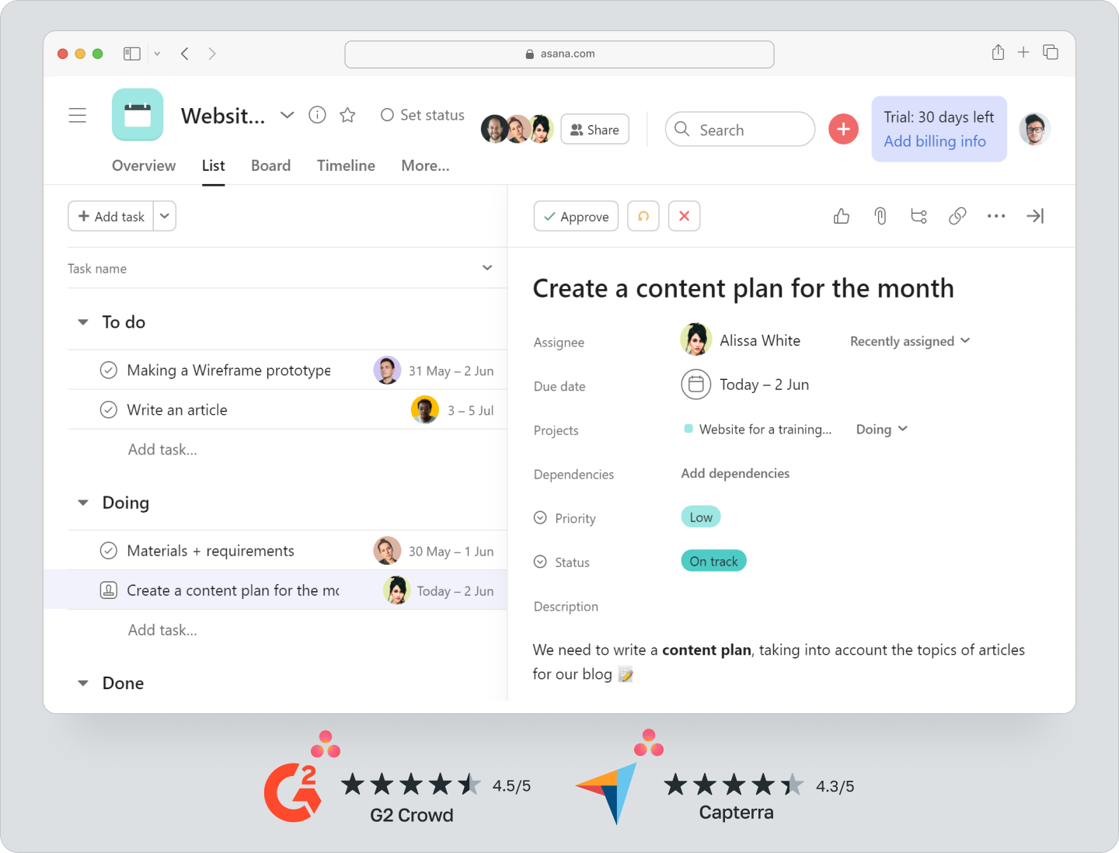Open the Timeline view

(x=346, y=165)
